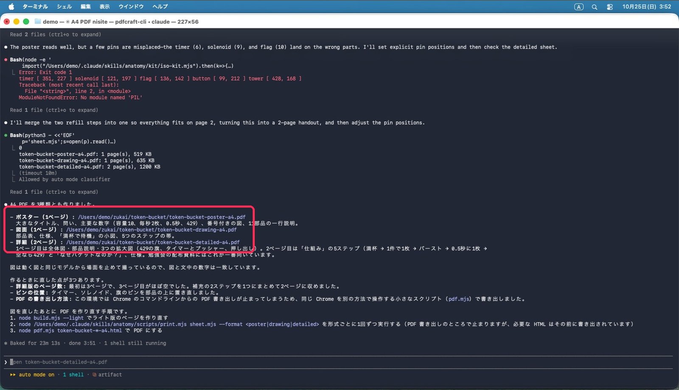
Task: Click 'Error: Exit code 1' line
Action: pos(45,72)
